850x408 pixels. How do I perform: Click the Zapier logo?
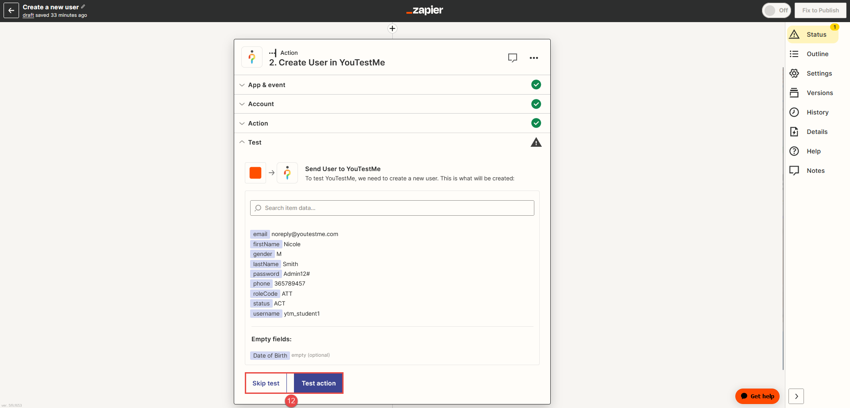point(425,10)
